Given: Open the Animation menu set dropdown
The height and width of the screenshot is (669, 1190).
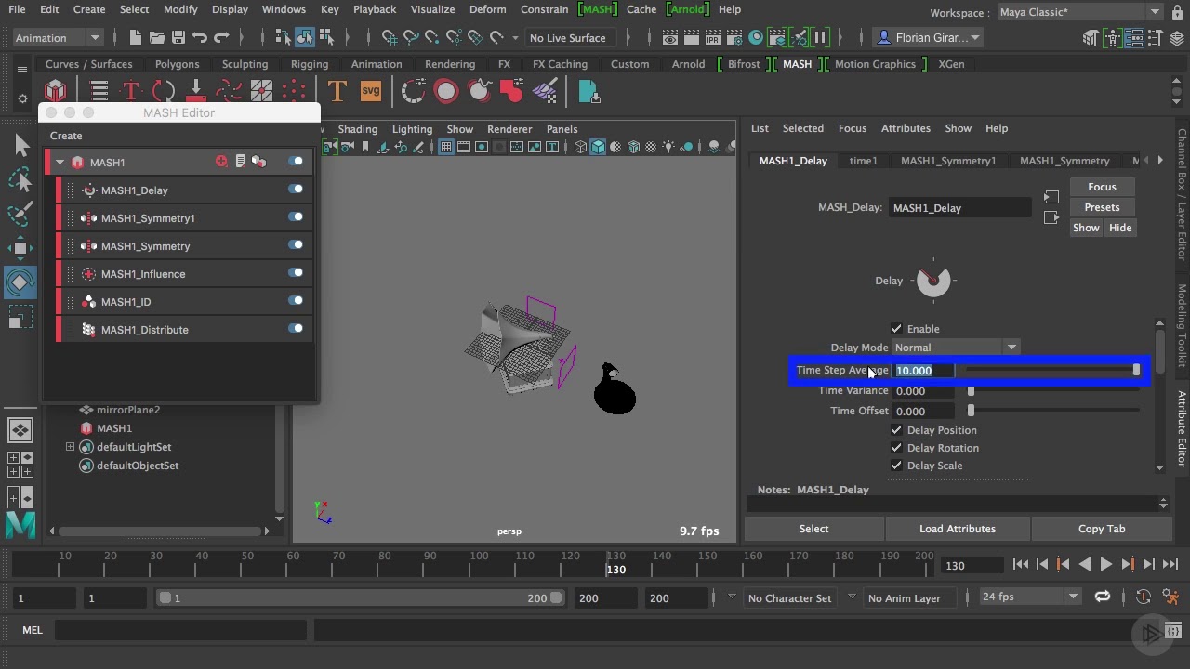Looking at the screenshot, I should click(x=58, y=38).
